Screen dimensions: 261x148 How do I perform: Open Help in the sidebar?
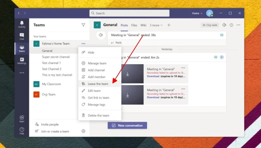click(22, 131)
